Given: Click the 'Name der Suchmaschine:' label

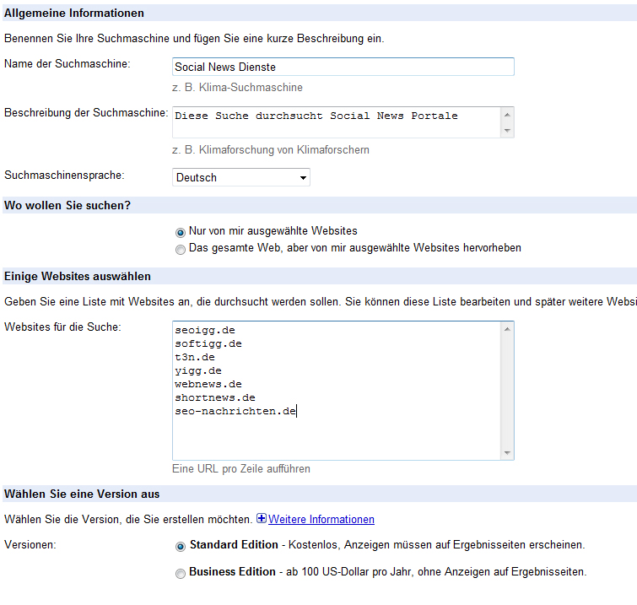Looking at the screenshot, I should coord(67,64).
